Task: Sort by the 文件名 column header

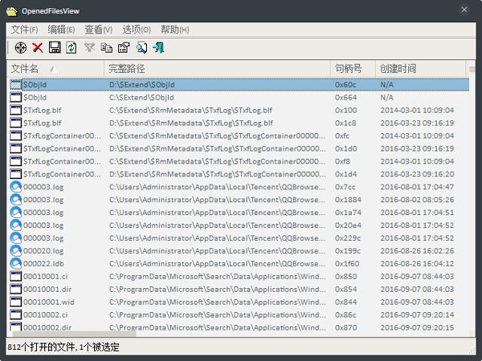Action: 55,69
